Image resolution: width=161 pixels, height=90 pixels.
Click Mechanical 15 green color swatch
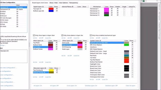click(x=106, y=15)
